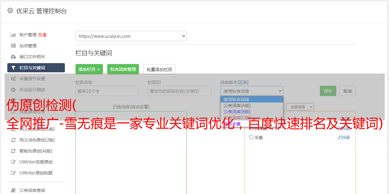Click the gear icon beside 优采云 管理控制台

click(x=10, y=11)
